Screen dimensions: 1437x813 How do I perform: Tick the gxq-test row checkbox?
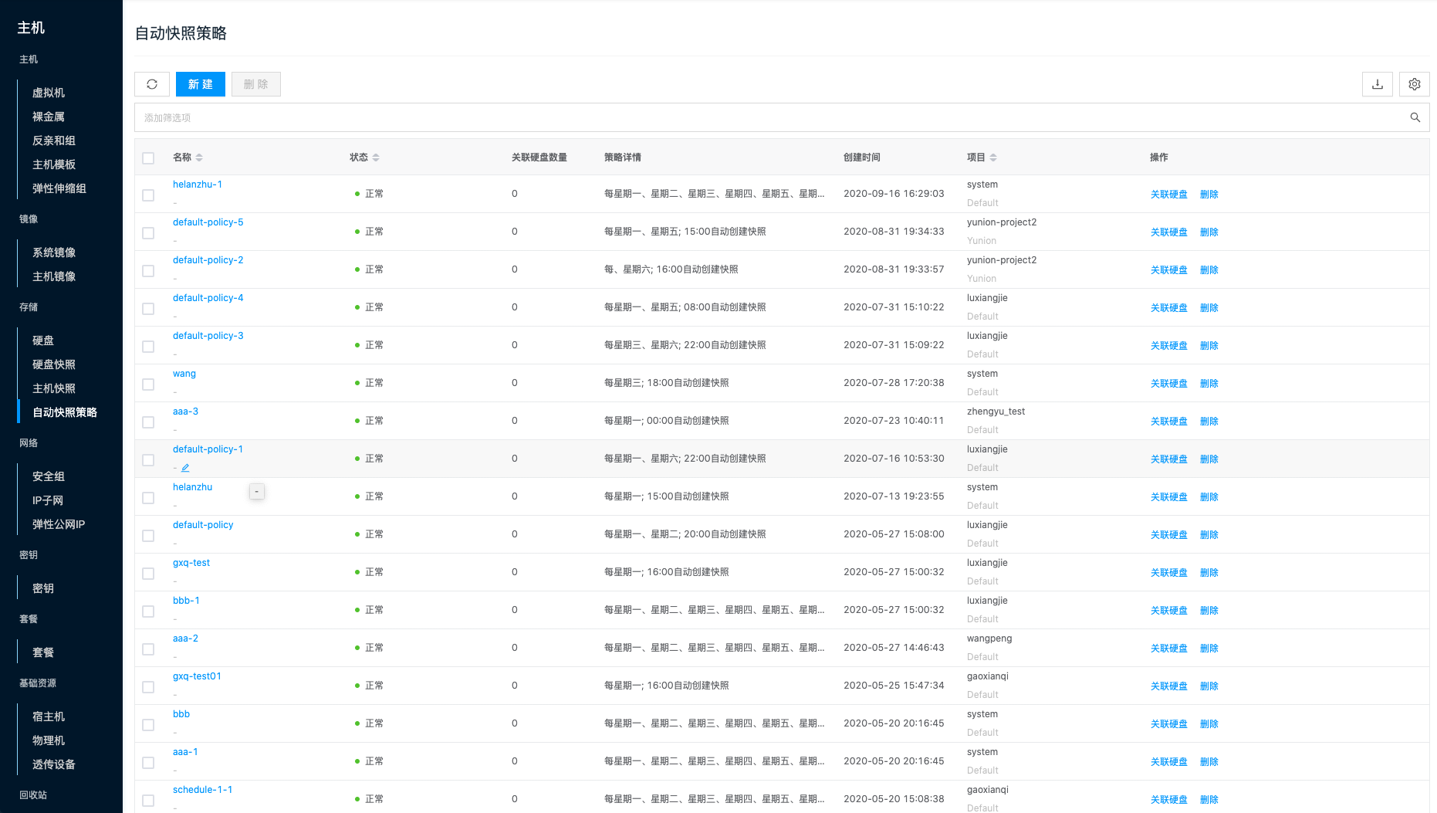pyautogui.click(x=148, y=574)
